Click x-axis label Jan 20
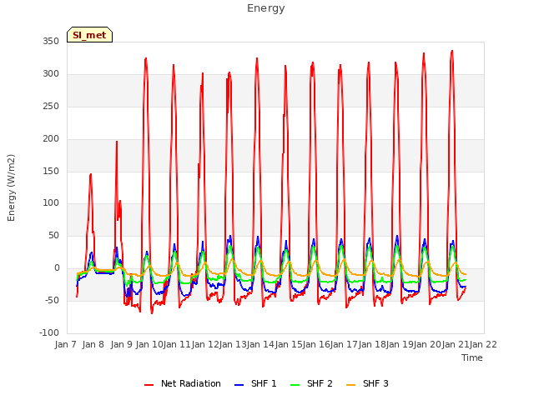Image resolution: width=534 pixels, height=400 pixels. click(x=427, y=344)
